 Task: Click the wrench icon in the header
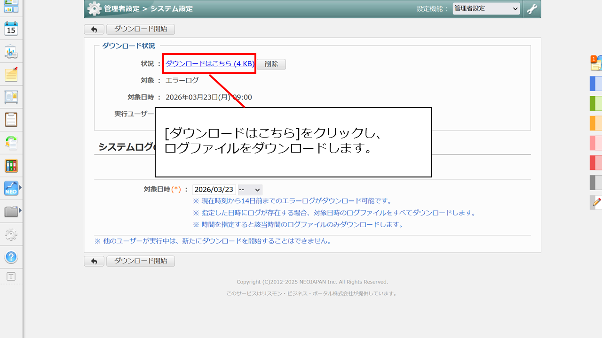pos(532,9)
